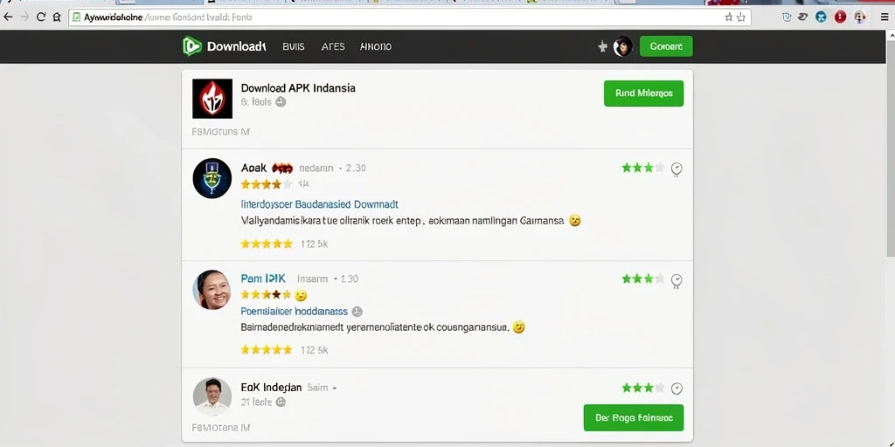Open the Download site home link
Screen dimensions: 895x447
coord(236,47)
